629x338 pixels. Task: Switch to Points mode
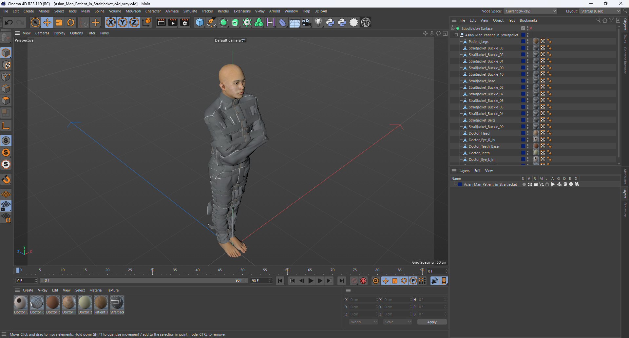click(x=6, y=77)
